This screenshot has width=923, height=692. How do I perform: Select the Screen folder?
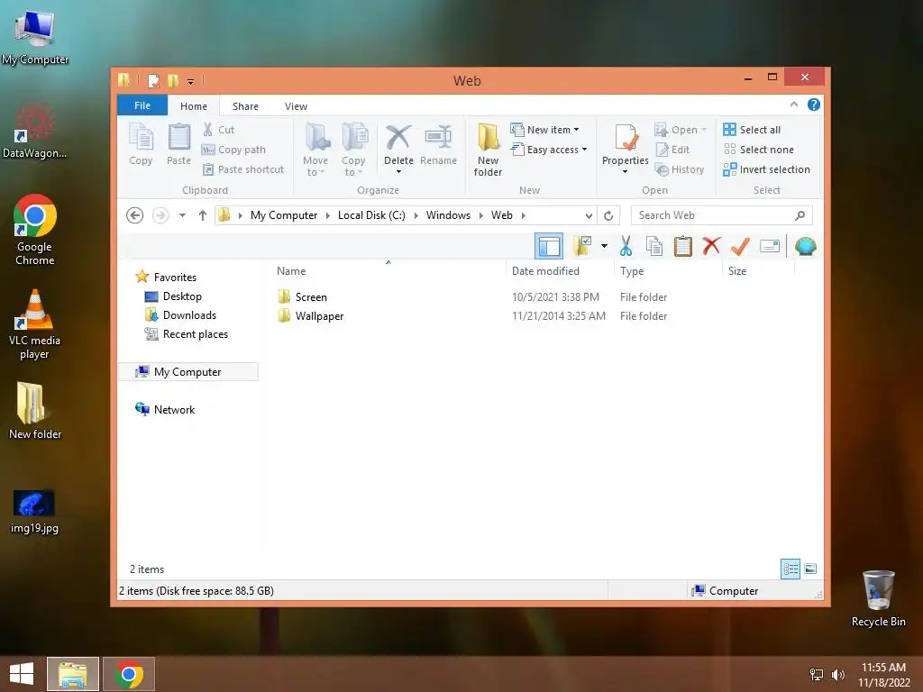(311, 297)
